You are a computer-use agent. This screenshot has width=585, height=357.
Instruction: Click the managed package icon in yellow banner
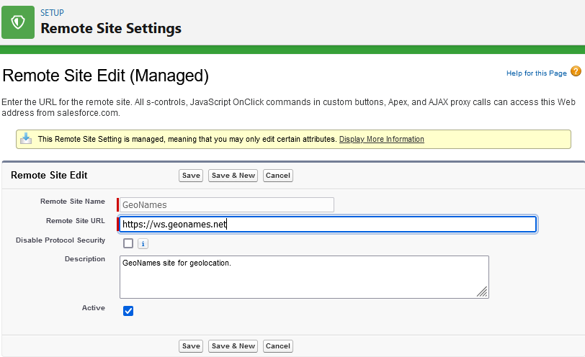26,139
